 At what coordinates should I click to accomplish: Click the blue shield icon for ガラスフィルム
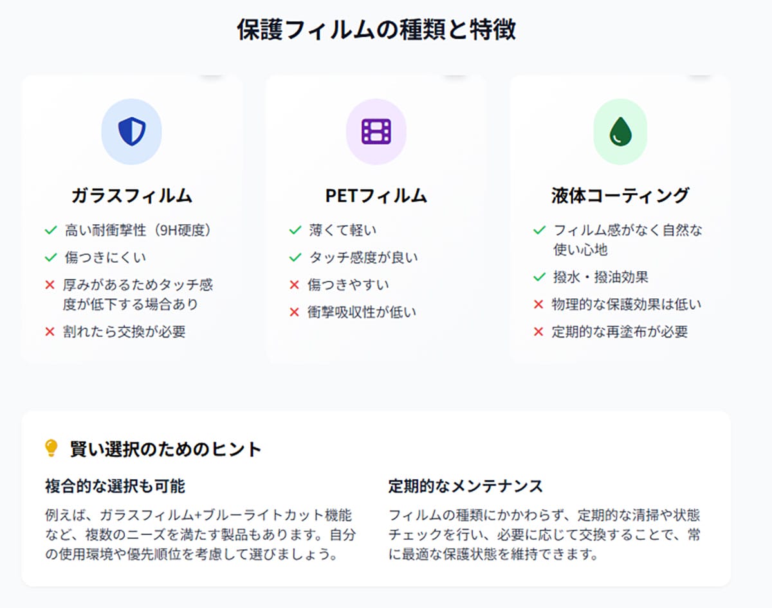(132, 131)
